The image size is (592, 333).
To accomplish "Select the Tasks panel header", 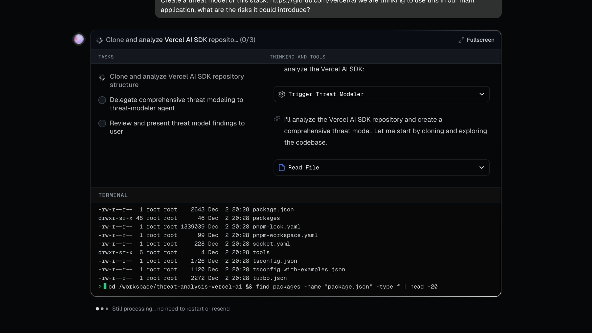I will (x=106, y=57).
